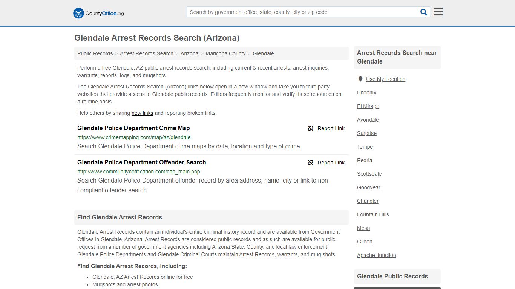Select Tempe nearby city

[365, 147]
